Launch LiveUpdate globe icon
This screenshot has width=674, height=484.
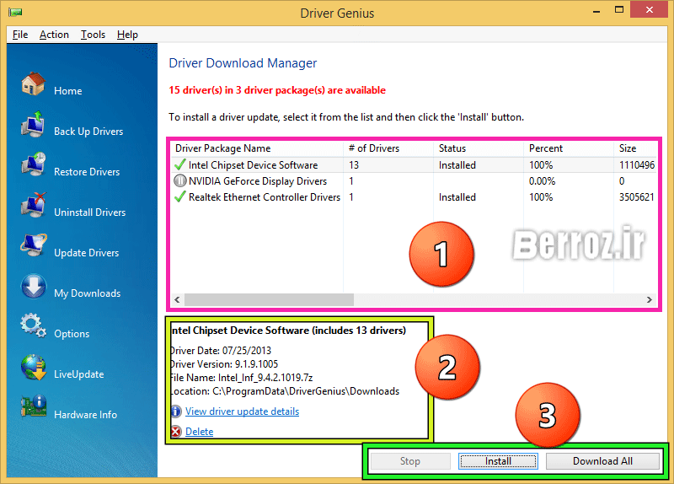pyautogui.click(x=33, y=368)
